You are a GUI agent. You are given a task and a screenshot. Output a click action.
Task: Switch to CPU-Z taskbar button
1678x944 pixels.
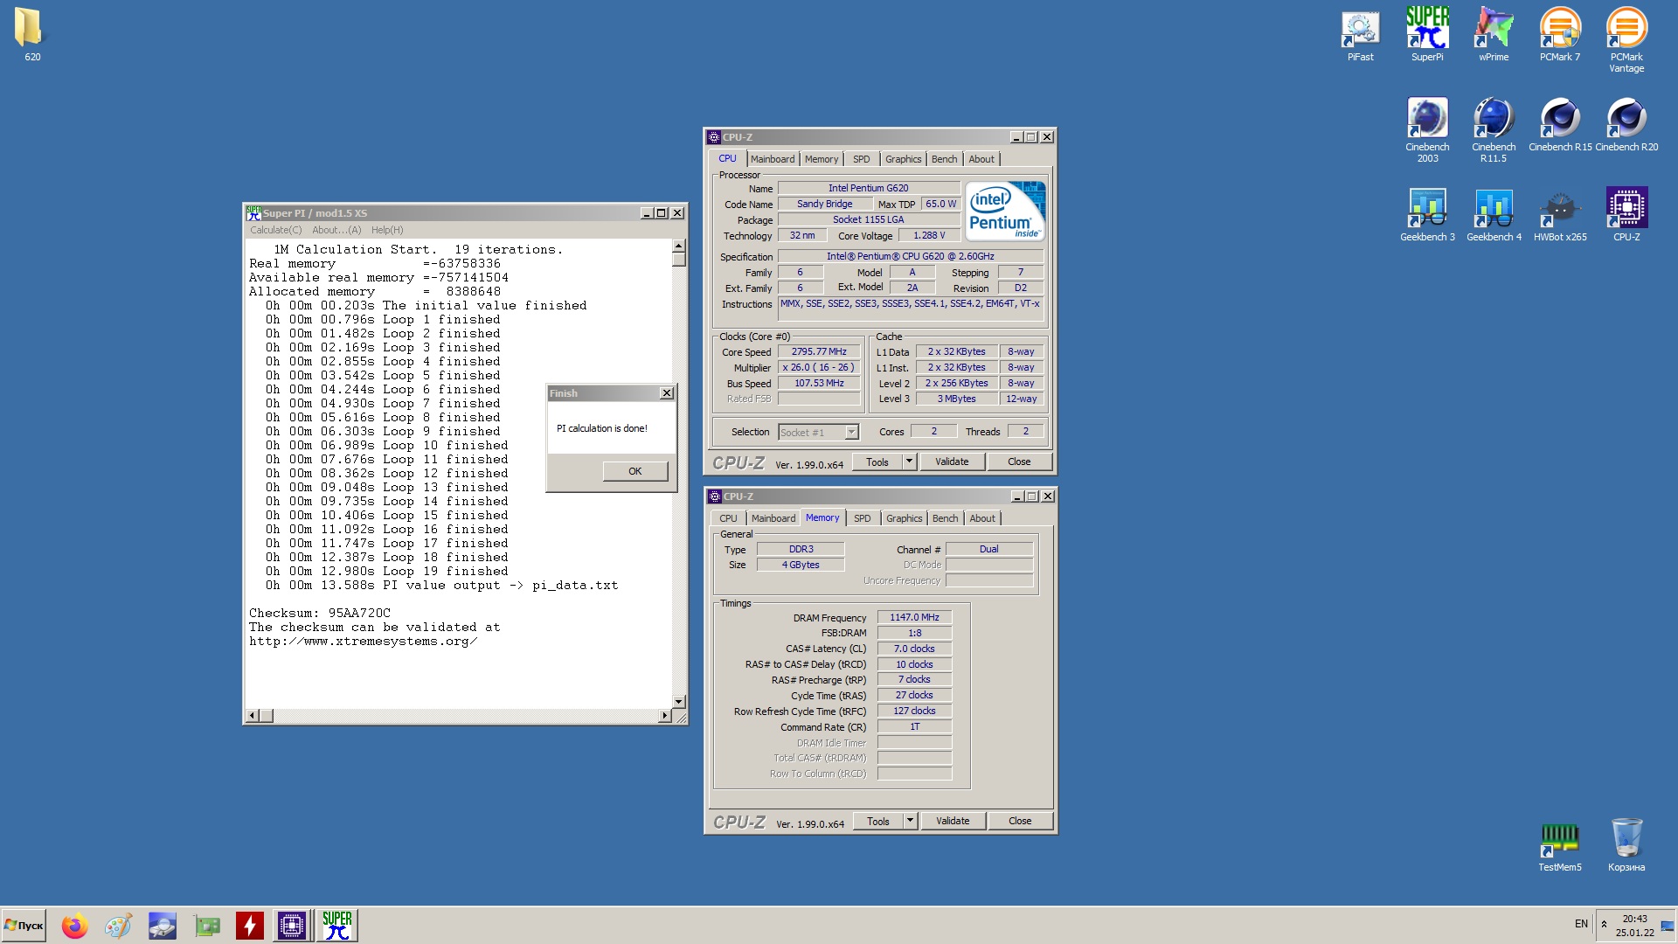(x=292, y=926)
